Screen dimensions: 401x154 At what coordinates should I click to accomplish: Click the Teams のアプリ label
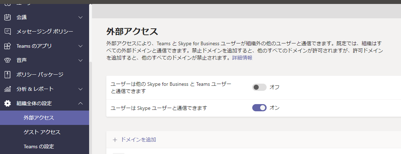[x=34, y=46]
